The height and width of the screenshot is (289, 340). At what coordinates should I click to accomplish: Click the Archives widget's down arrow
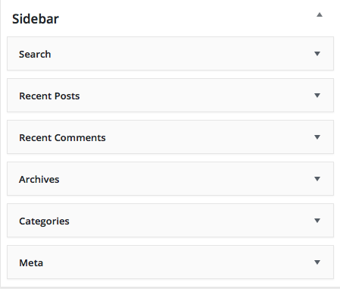pyautogui.click(x=317, y=179)
